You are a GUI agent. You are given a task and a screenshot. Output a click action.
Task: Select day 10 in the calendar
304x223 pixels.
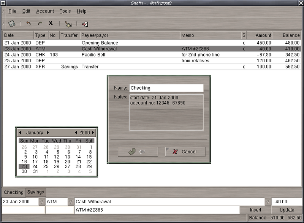(35, 157)
